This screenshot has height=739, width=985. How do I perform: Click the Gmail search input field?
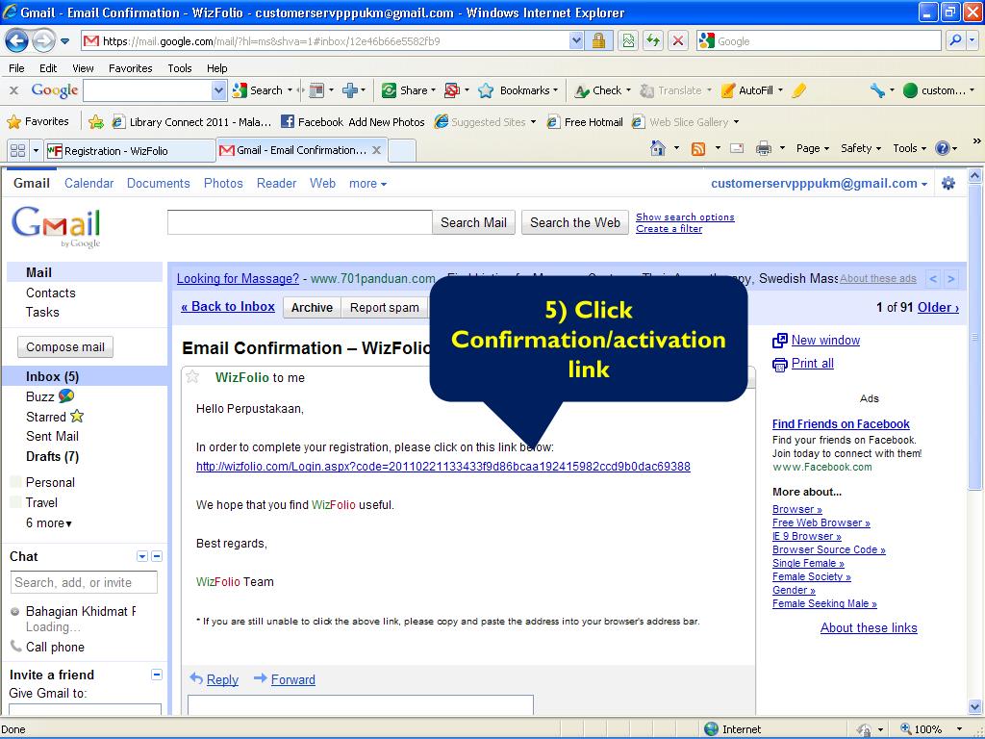click(300, 222)
